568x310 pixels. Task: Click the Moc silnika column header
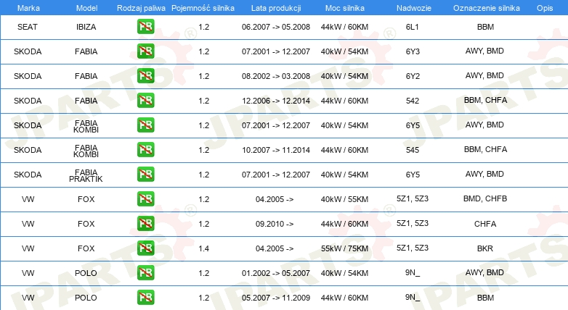[344, 8]
